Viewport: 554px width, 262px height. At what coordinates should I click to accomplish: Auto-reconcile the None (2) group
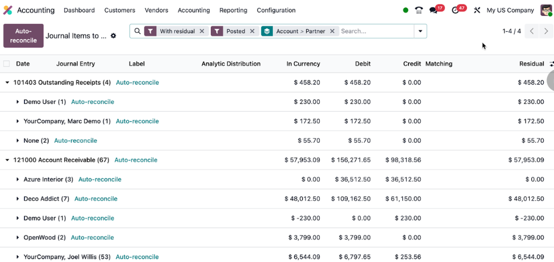76,141
